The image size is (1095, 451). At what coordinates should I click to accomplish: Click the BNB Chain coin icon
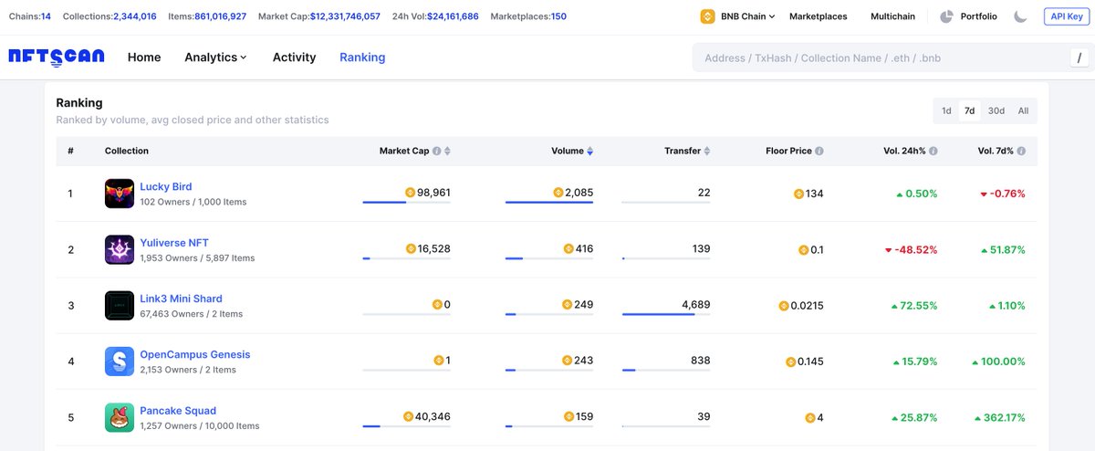(x=707, y=16)
